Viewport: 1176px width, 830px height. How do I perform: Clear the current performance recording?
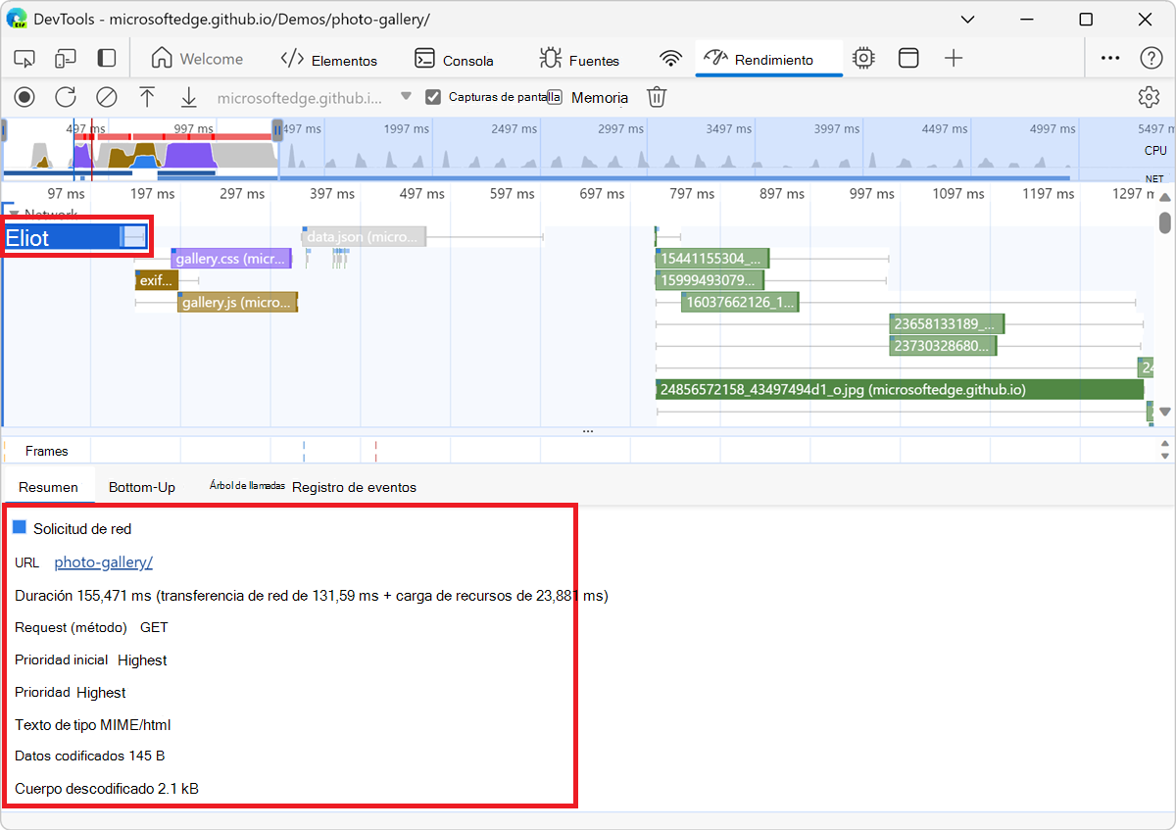(106, 97)
